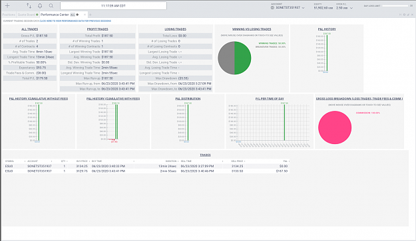Click the P&L History Cumulative With Fees heading
416x241 pixels.
113,99
